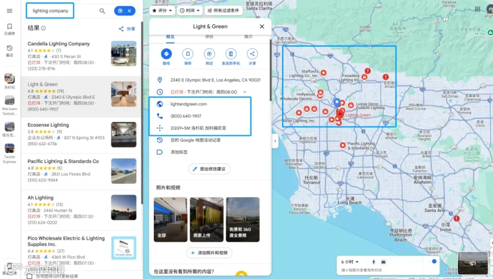The image size is (493, 279).
Task: Open the hamburger main menu
Action: pos(9,11)
